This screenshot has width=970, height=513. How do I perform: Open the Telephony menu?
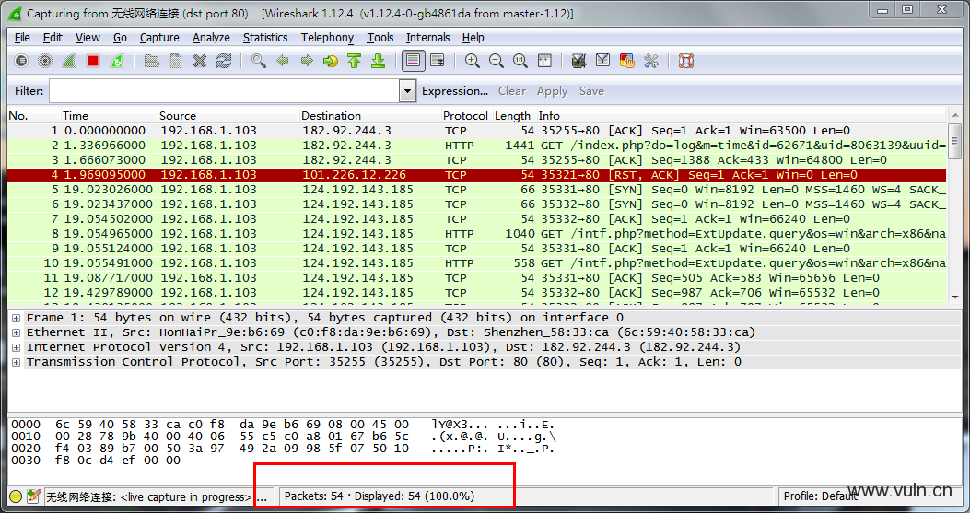(x=327, y=38)
